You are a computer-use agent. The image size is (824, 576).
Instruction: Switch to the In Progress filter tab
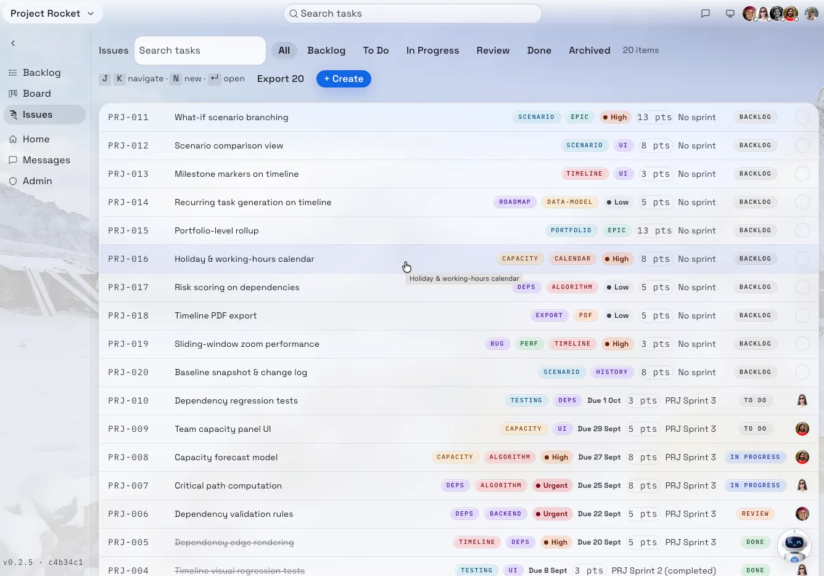tap(432, 51)
